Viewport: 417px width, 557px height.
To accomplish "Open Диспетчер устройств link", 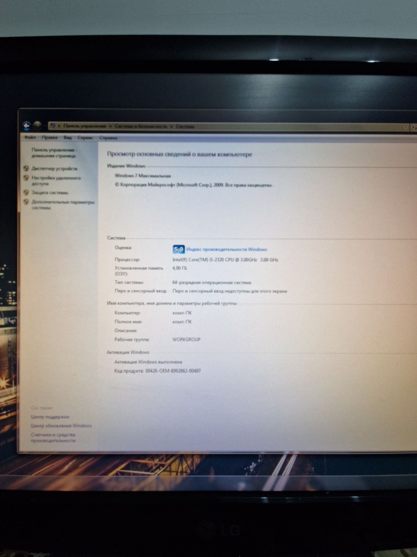I will (54, 168).
